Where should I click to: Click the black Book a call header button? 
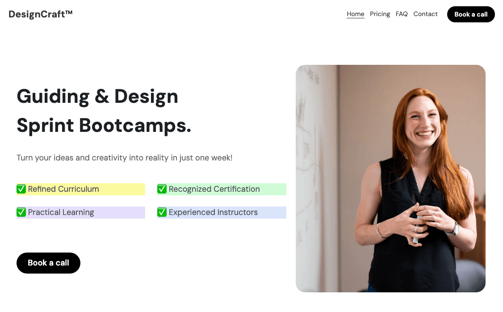point(471,14)
